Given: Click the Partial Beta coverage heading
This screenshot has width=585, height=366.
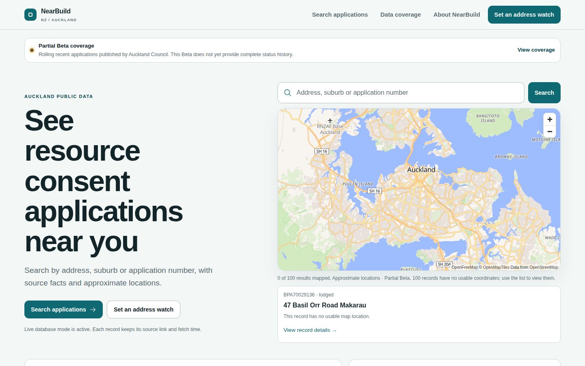Looking at the screenshot, I should [66, 46].
